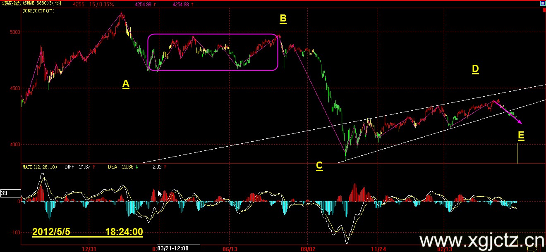Image resolution: width=546 pixels, height=252 pixels.
Task: Select the yellow wave label C
Action: coord(319,166)
